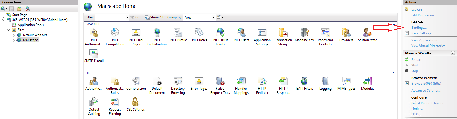Select Connection Strings icon

pos(283,37)
